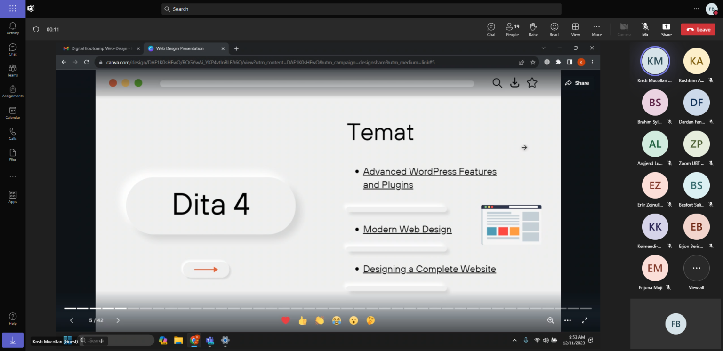Expand the More actions menu
Image resolution: width=723 pixels, height=351 pixels.
(x=596, y=29)
